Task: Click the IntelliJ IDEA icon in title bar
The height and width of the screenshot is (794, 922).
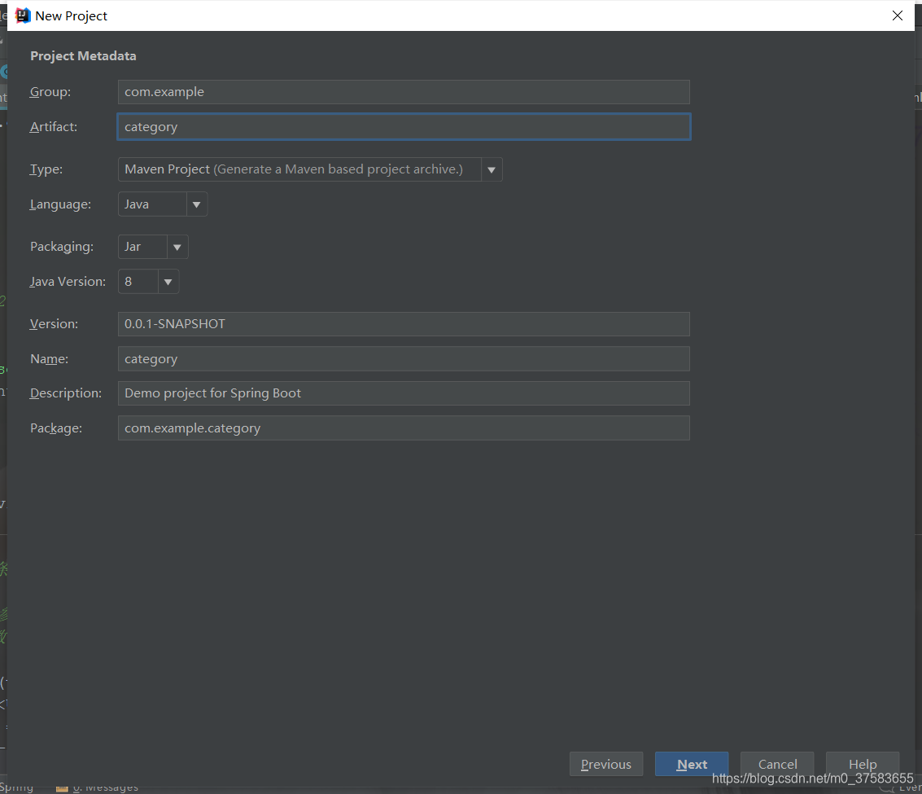Action: click(x=22, y=15)
